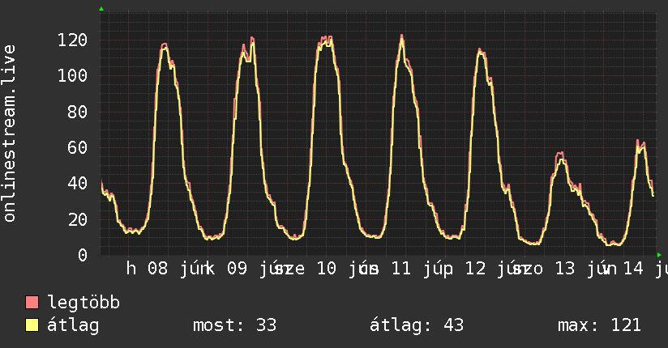Screen dimensions: 668x348
Task: Click the átlag: 43 statistic
Action: point(417,326)
